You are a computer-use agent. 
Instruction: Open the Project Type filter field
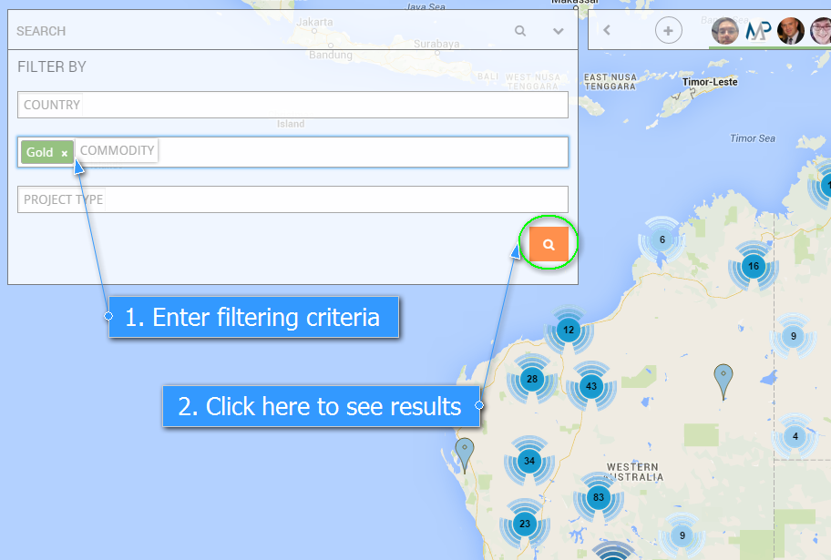292,199
